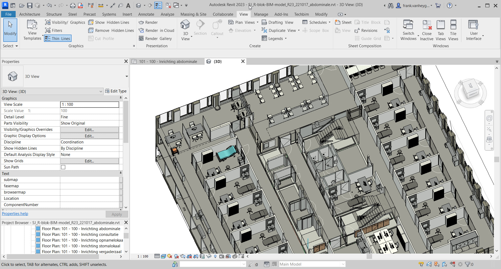The image size is (501, 269).
Task: Click Edit for Visibility/Graphics Overrides
Action: [90, 130]
